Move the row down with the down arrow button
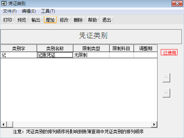184x138 pixels. (166, 93)
